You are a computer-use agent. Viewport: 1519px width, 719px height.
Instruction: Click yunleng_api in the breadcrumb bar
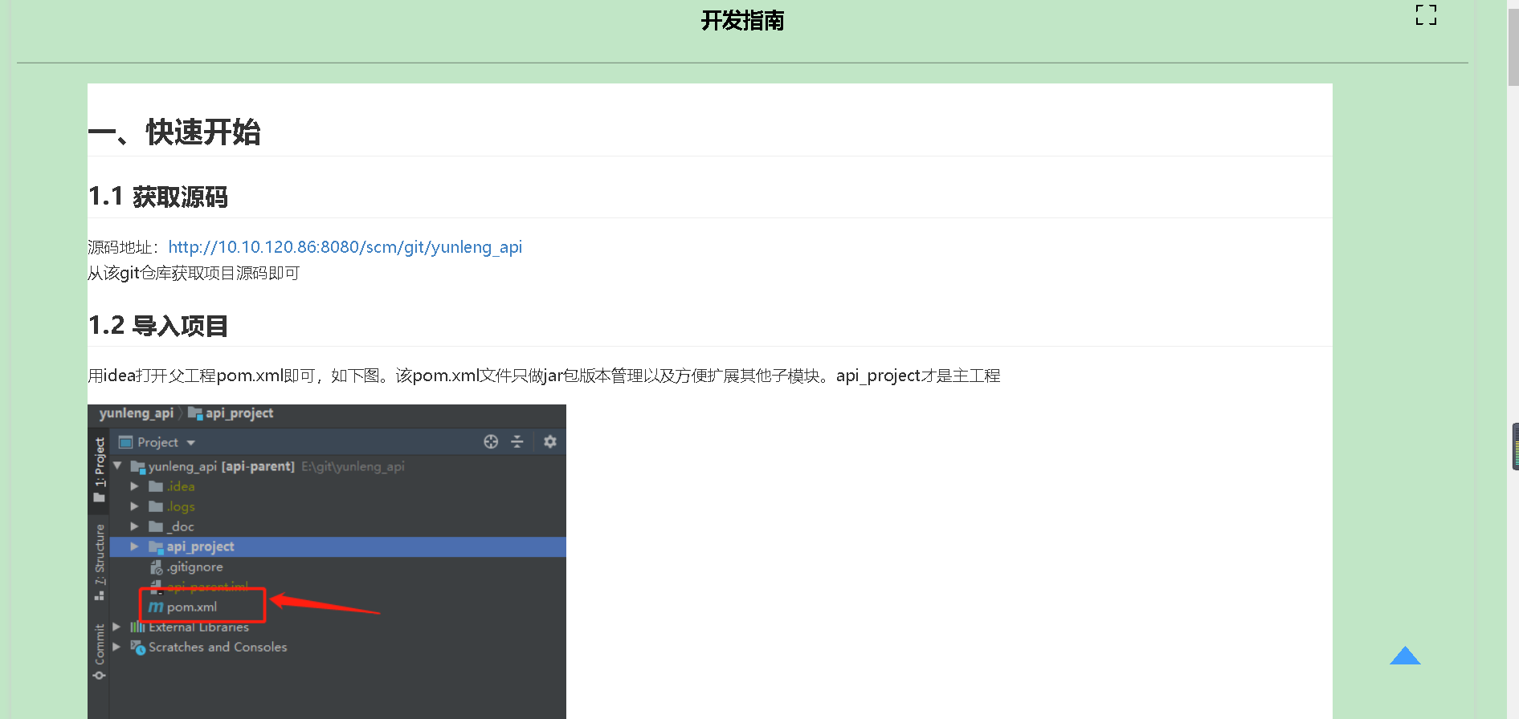pyautogui.click(x=137, y=413)
